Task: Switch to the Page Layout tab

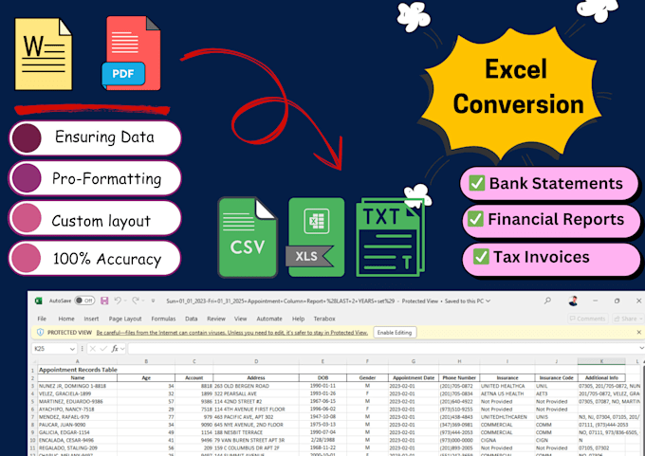Action: [125, 319]
